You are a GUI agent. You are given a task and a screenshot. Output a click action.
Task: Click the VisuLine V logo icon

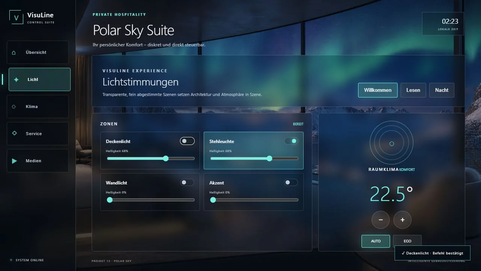tap(16, 18)
